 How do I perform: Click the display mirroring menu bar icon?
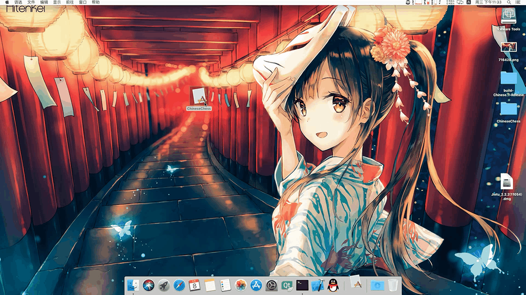point(460,3)
